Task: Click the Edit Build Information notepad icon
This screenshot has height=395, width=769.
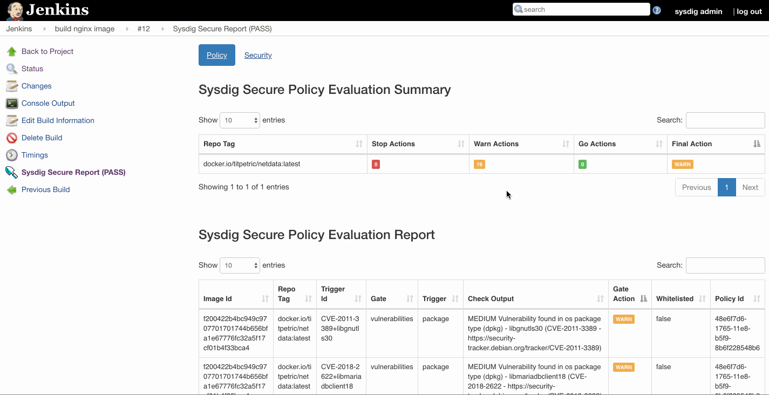Action: click(12, 120)
